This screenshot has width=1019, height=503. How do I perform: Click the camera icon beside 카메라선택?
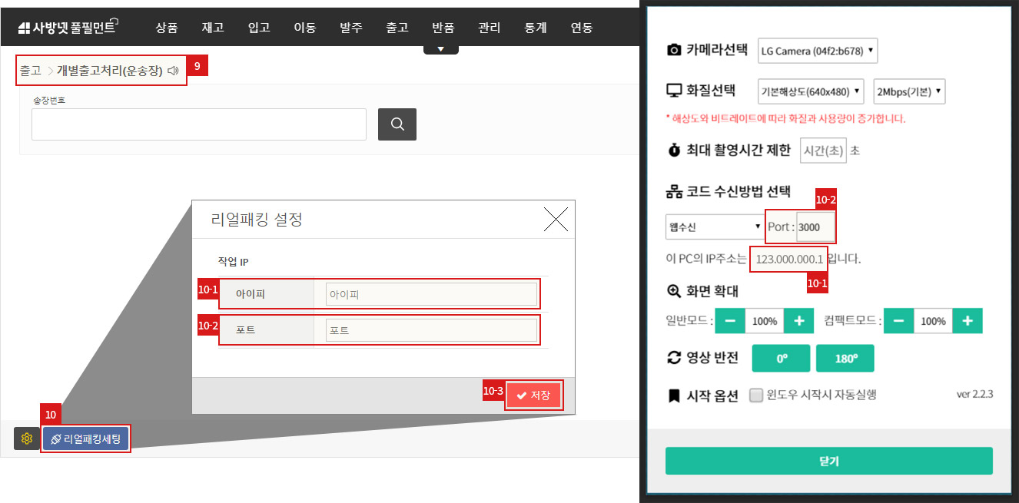click(674, 49)
